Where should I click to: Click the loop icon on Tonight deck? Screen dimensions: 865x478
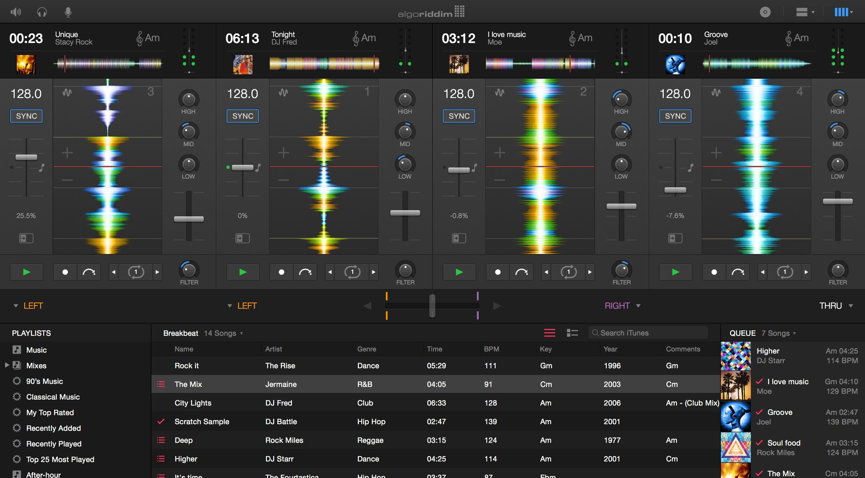(352, 272)
